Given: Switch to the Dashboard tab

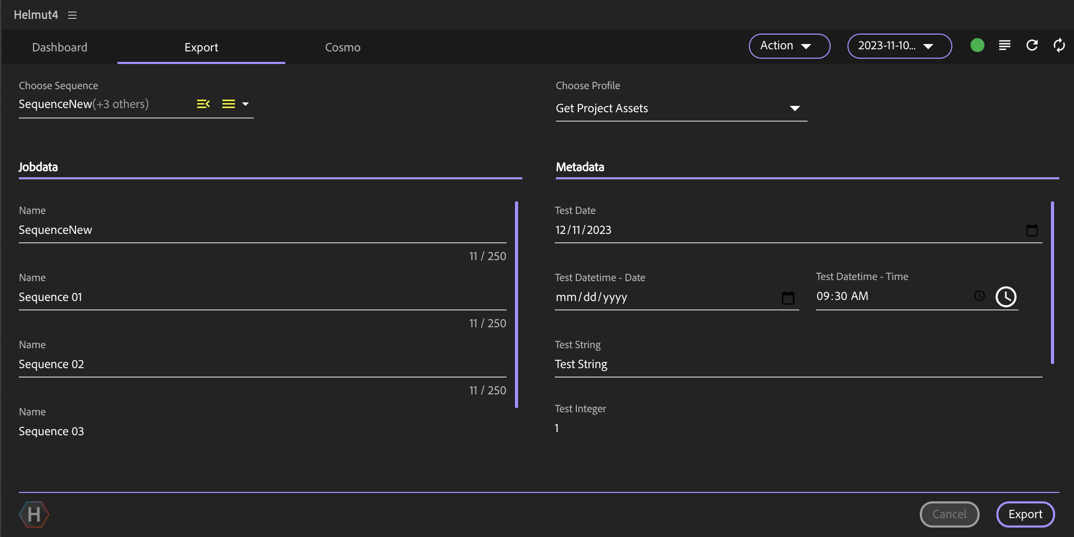Looking at the screenshot, I should coord(60,47).
